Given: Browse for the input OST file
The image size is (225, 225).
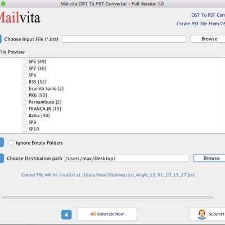Looking at the screenshot, I should coord(209,39).
